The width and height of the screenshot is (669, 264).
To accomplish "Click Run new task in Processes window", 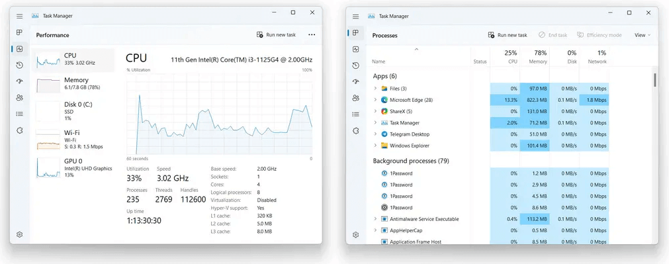I will 508,35.
